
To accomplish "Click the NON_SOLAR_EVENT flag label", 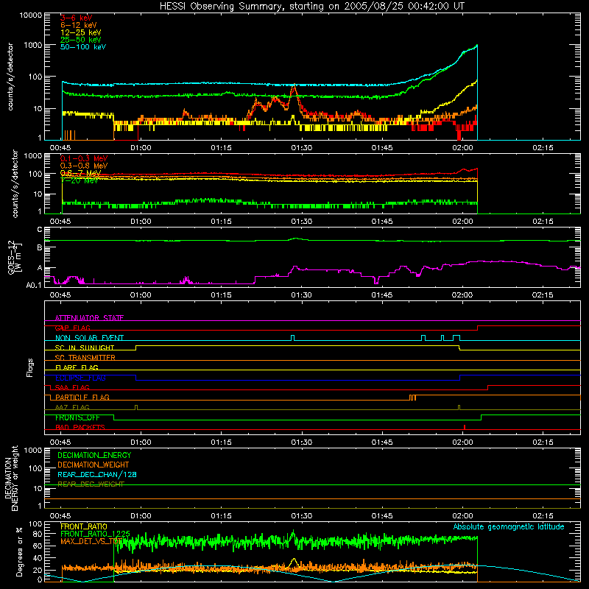I will tap(89, 338).
